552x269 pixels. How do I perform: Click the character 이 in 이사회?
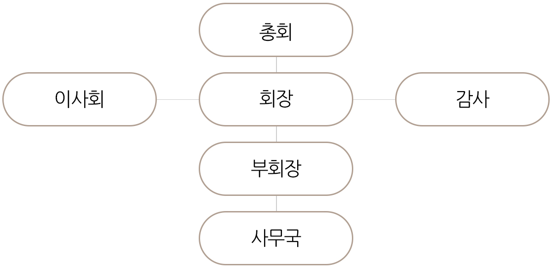(x=62, y=99)
